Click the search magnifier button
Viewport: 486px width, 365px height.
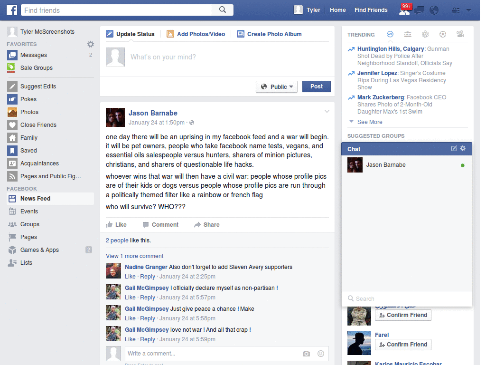pos(223,10)
